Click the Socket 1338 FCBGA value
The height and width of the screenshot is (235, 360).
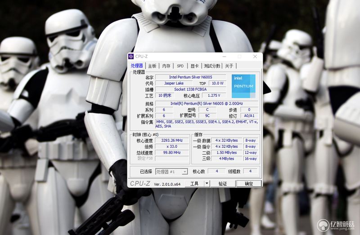[x=190, y=89]
